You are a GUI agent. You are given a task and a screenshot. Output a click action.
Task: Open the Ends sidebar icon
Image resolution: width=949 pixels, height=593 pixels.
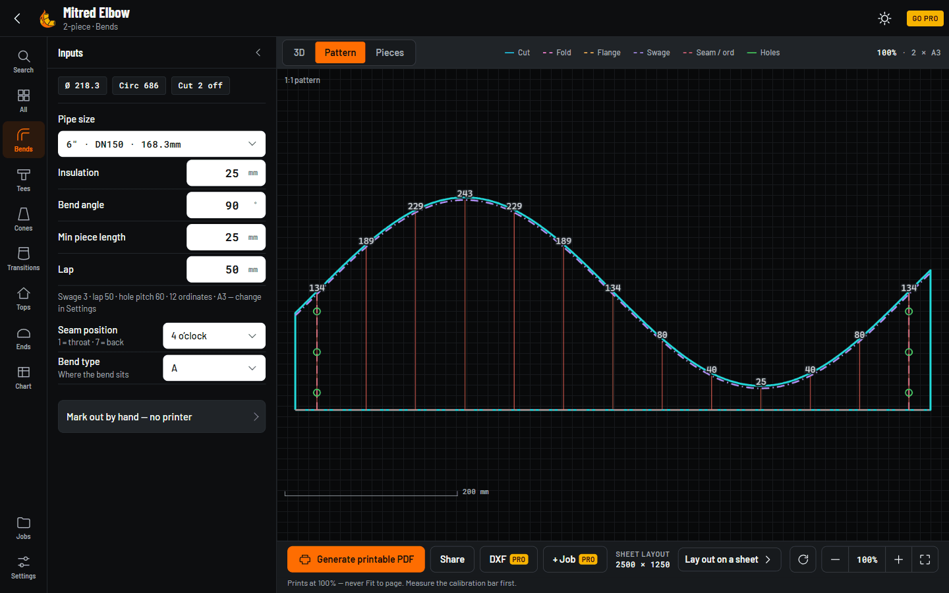pos(24,338)
